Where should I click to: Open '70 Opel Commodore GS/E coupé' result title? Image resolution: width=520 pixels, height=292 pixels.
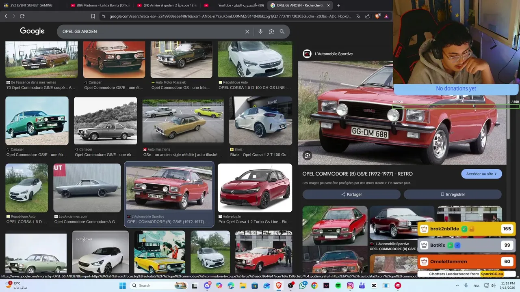(x=41, y=88)
